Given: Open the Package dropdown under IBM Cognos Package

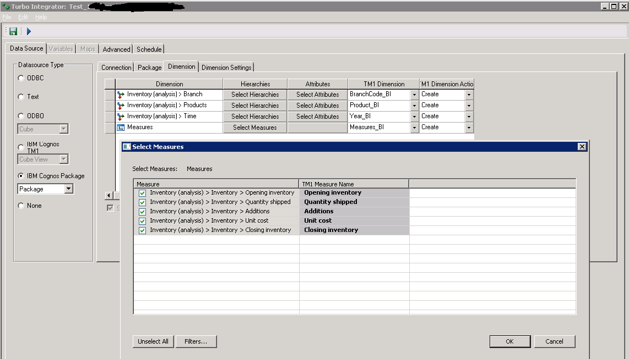Looking at the screenshot, I should pos(68,189).
